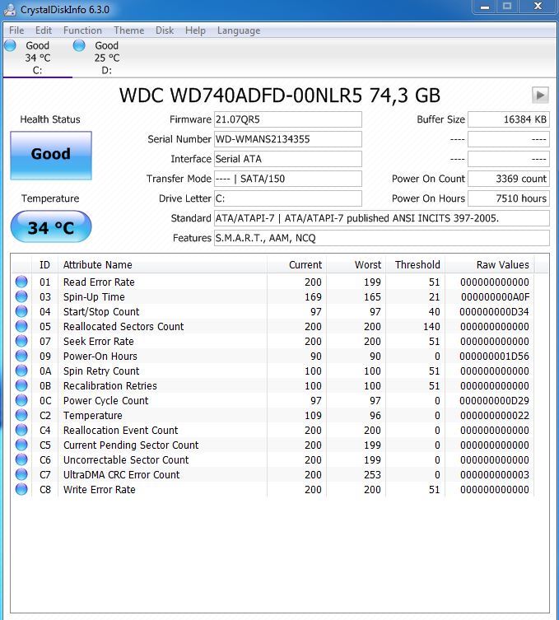Click raw value 000000000022
559x620 pixels.
(495, 415)
